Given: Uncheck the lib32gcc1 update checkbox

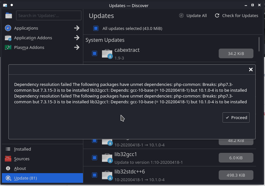Looking at the screenshot, I should click(x=95, y=158).
